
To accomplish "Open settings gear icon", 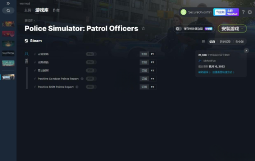I will point(250,12).
